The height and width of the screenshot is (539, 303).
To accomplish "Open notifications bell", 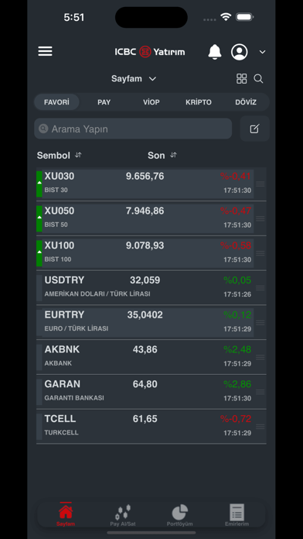I will 215,52.
